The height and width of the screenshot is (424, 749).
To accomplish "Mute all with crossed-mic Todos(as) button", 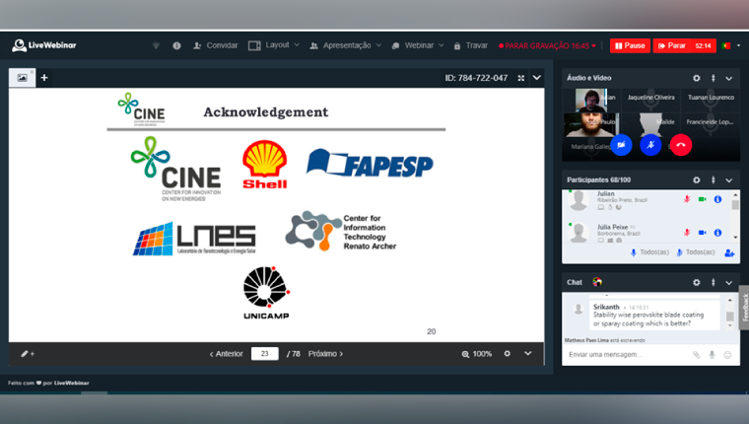I will 696,252.
